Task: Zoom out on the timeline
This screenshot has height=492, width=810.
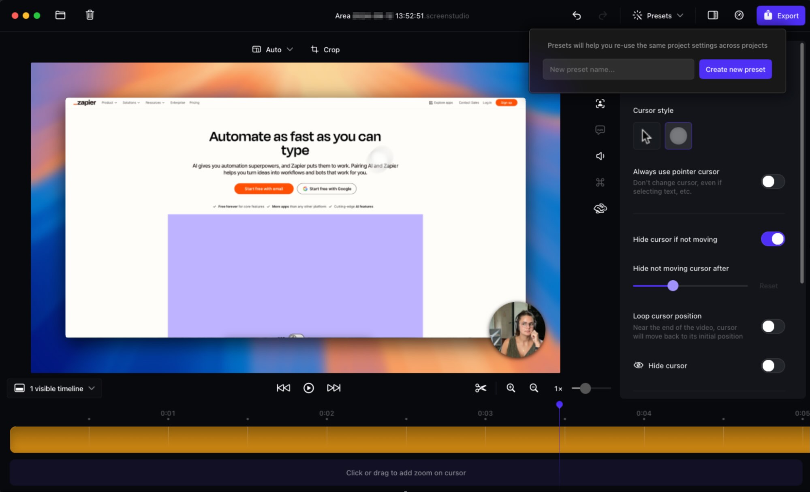Action: [x=533, y=388]
